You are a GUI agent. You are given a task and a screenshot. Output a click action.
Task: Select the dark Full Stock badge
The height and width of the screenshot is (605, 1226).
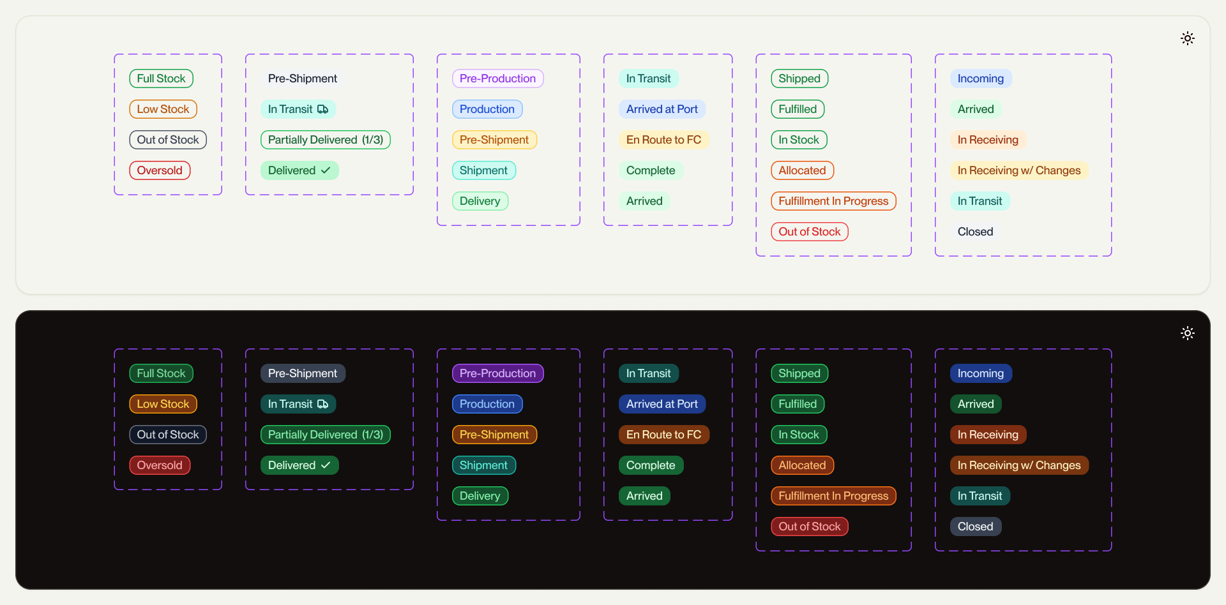(x=162, y=373)
